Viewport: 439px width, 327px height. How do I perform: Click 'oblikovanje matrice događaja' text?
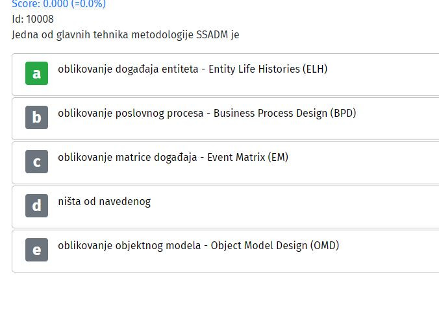pyautogui.click(x=127, y=157)
